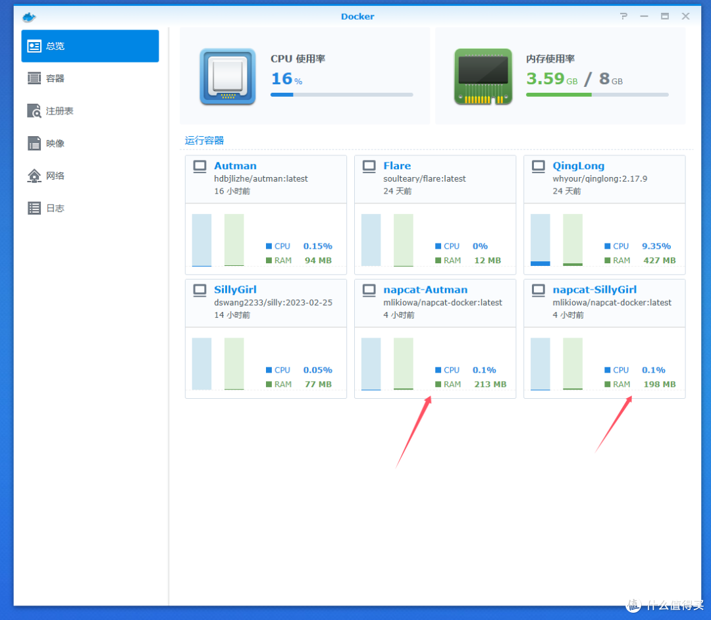Viewport: 711px width, 620px height.
Task: Click the SillyGirl container monitor icon
Action: click(200, 290)
